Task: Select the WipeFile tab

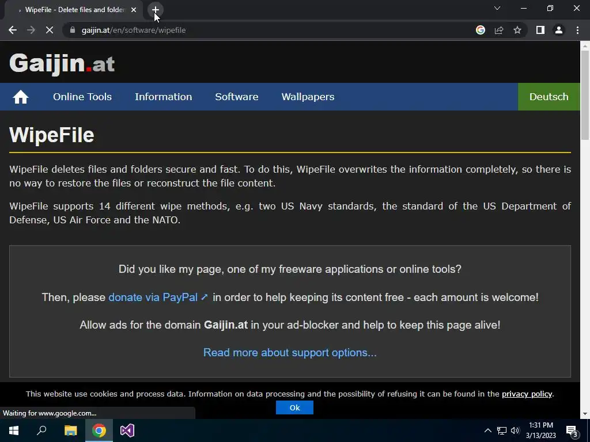Action: [x=73, y=10]
